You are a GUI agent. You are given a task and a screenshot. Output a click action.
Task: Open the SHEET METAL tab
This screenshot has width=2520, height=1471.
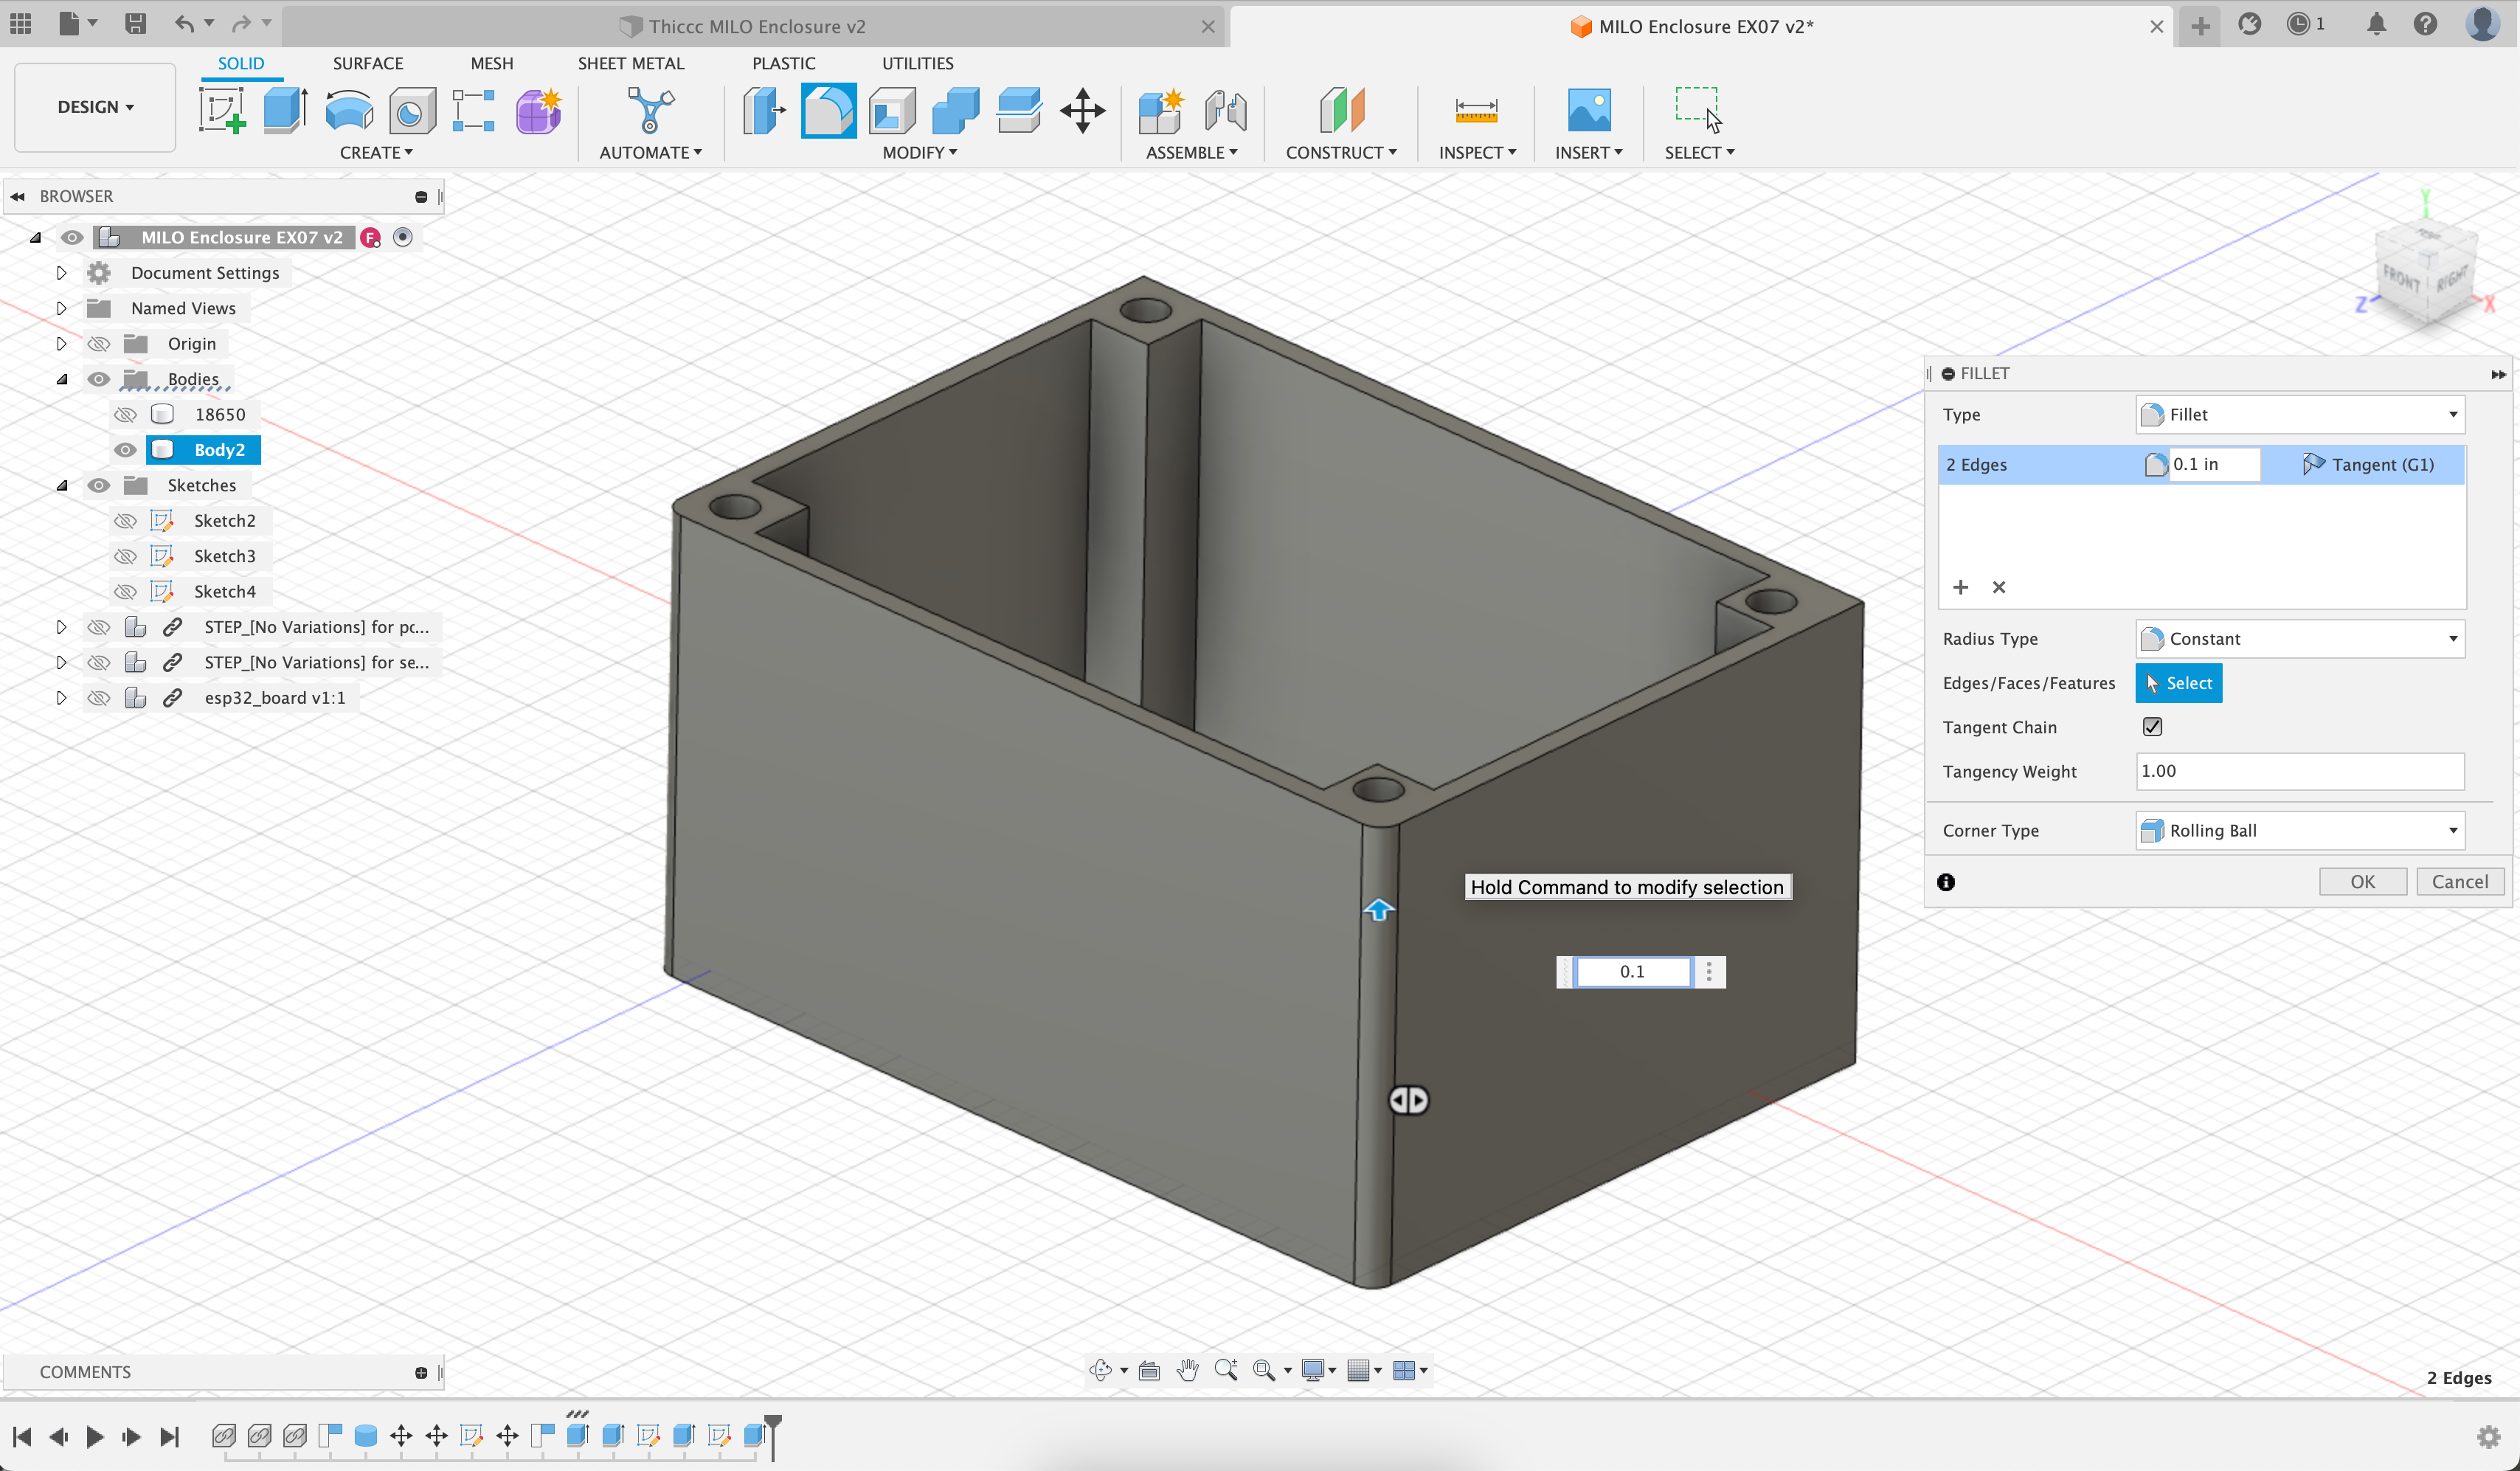pyautogui.click(x=630, y=63)
